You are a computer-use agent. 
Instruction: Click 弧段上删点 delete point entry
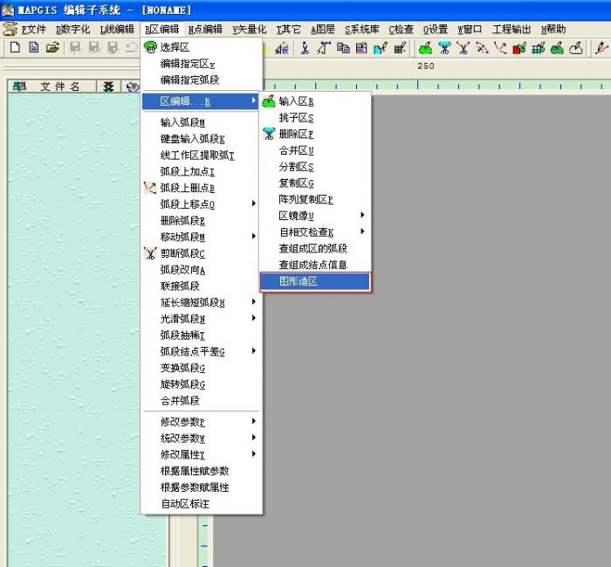coord(187,188)
